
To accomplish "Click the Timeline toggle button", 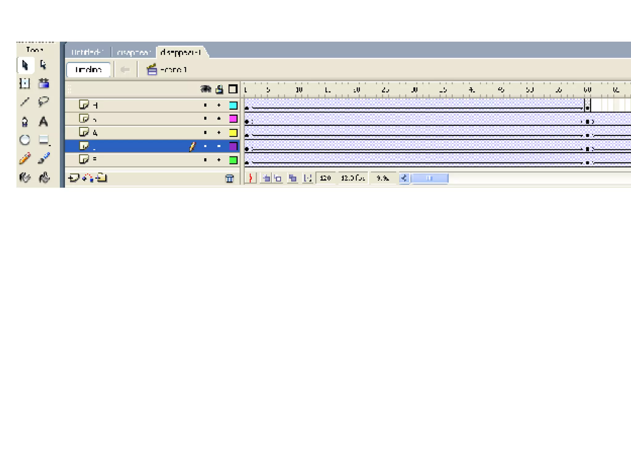I will [88, 70].
